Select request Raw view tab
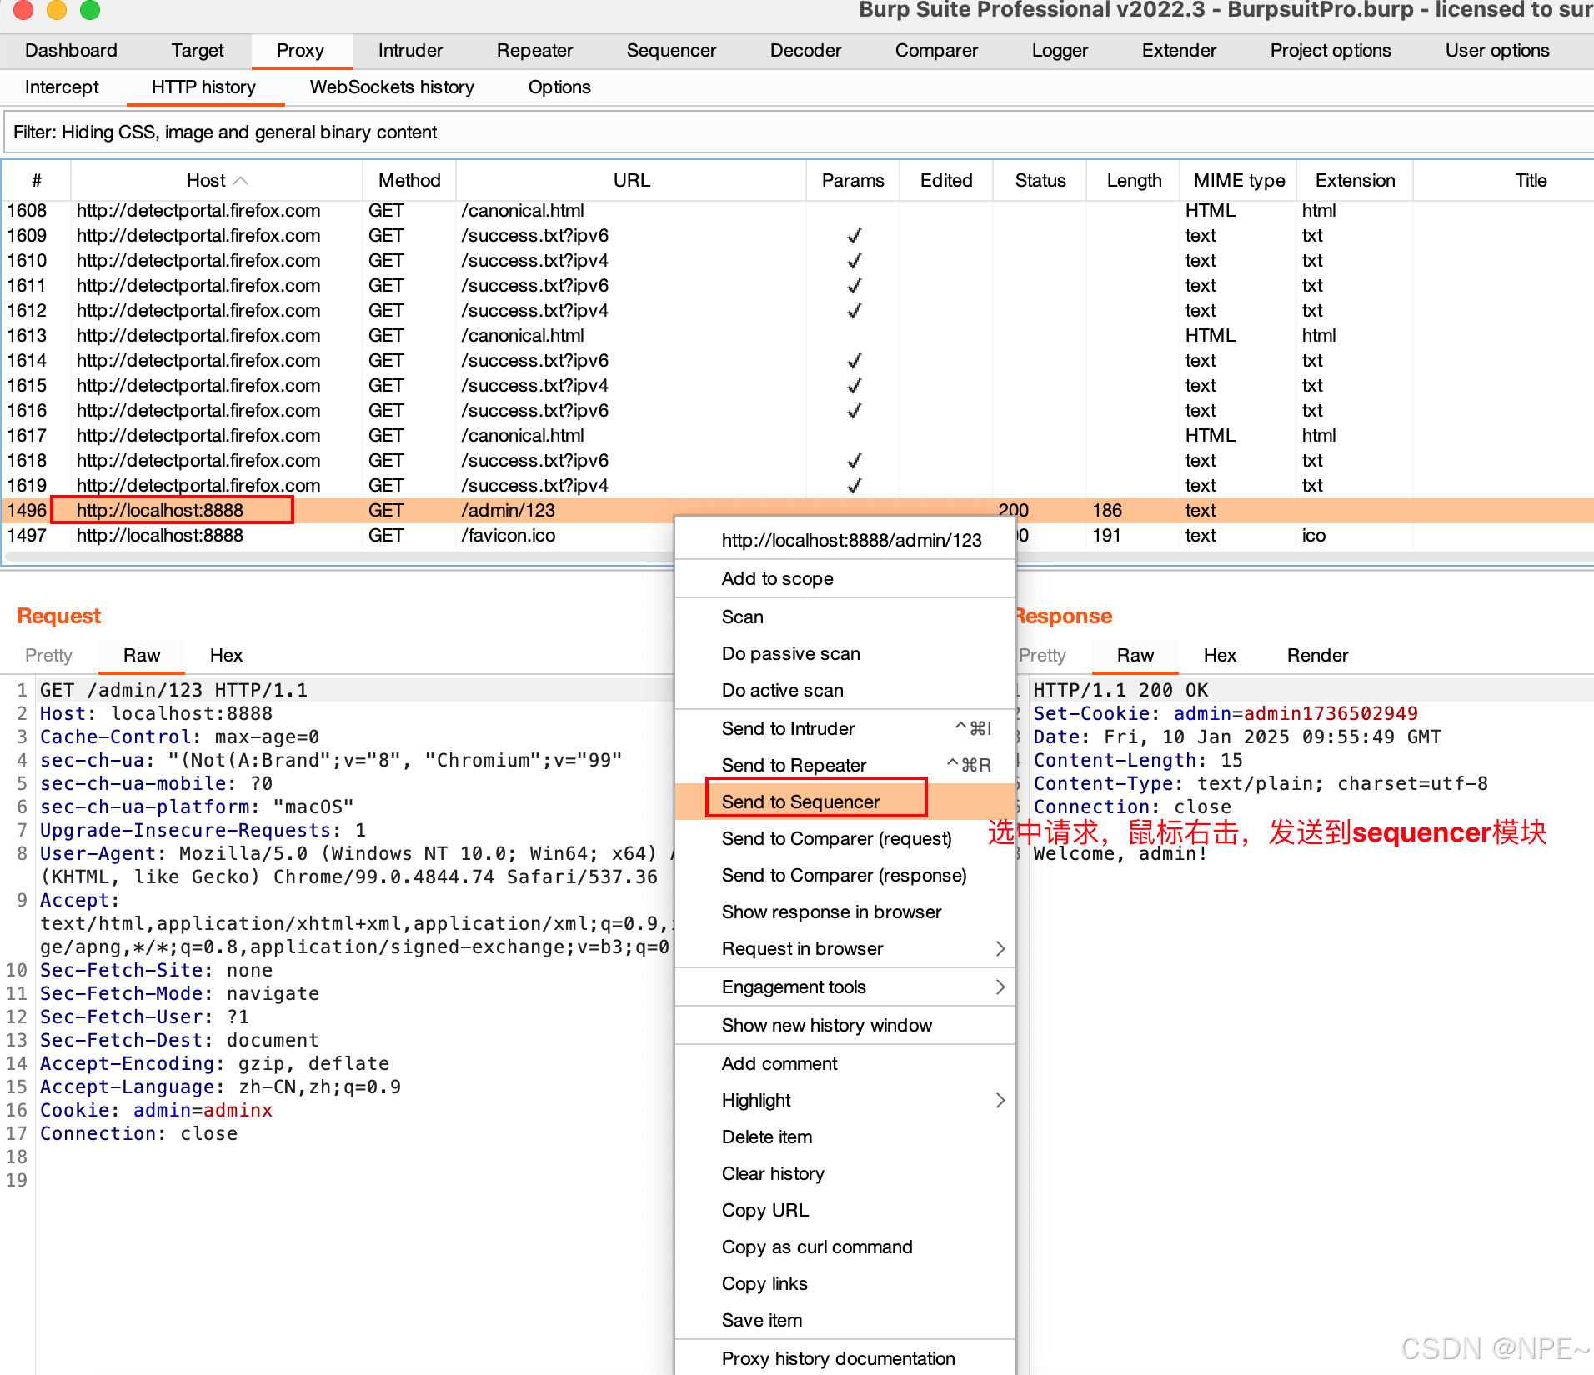 (x=142, y=656)
